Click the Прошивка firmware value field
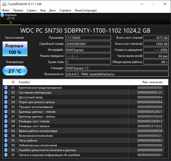The width and height of the screenshot is (171, 161). 88,38
